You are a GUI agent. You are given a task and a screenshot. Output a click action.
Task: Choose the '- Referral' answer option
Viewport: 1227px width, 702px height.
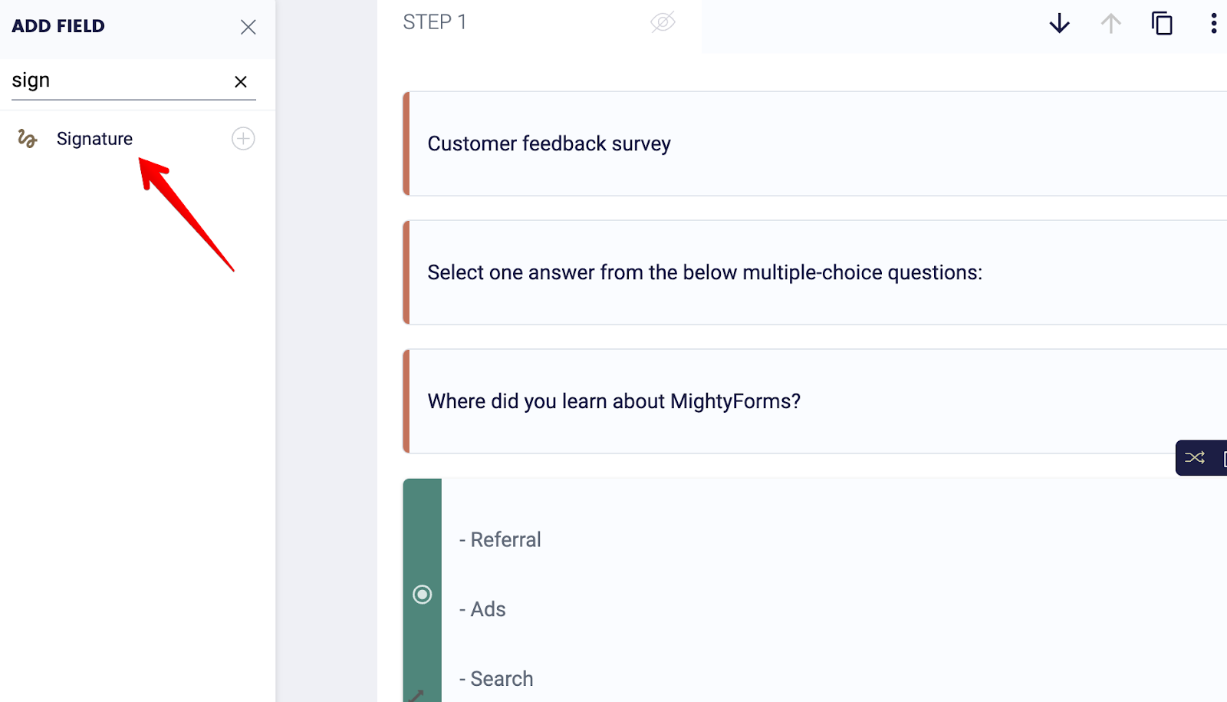(500, 539)
